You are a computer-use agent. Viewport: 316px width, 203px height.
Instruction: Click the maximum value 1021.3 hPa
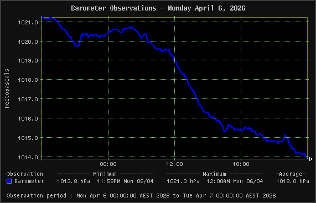[183, 181]
